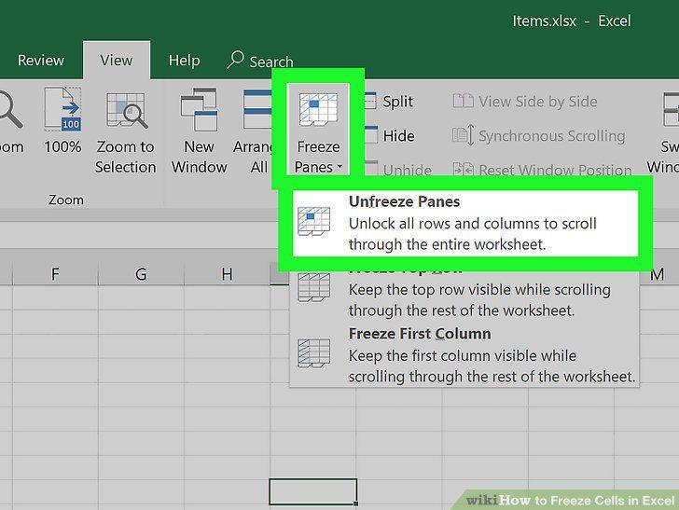Click the Arrange All icon
679x510 pixels.
tap(257, 109)
